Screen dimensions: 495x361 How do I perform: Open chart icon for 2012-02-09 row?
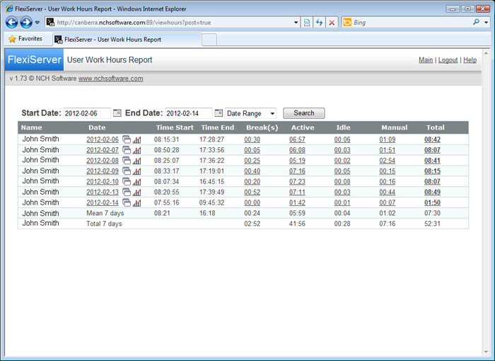[x=136, y=171]
